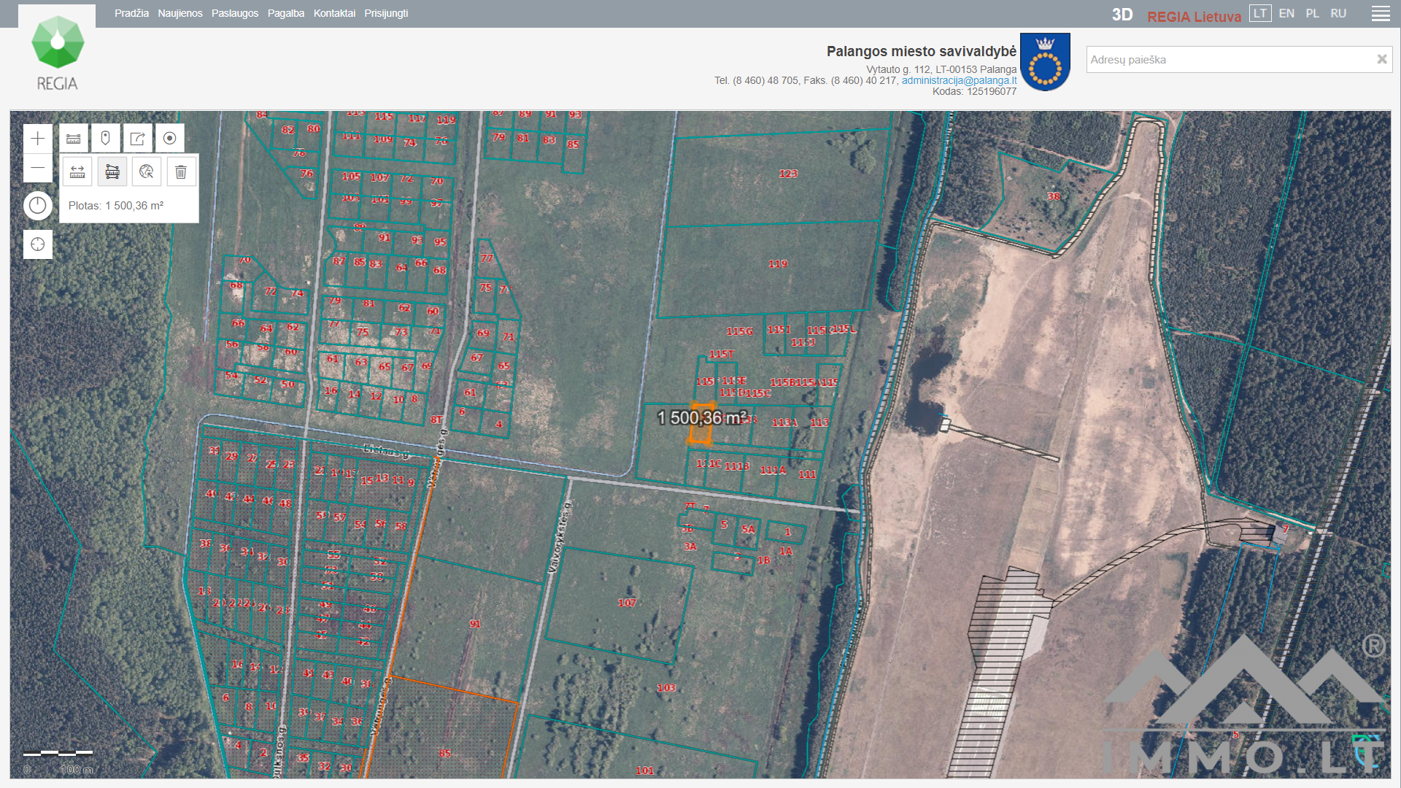Click parcel label 123 on map

point(788,174)
